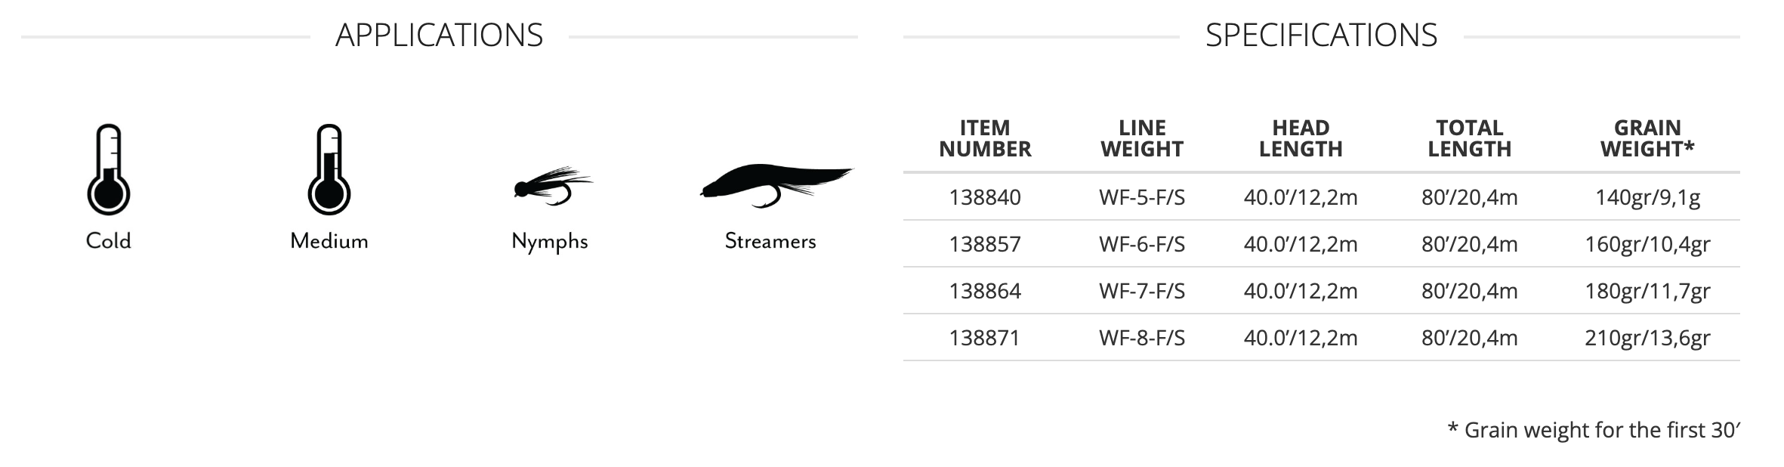The width and height of the screenshot is (1784, 467).
Task: Click the Total Length column header
Action: coord(1470,138)
